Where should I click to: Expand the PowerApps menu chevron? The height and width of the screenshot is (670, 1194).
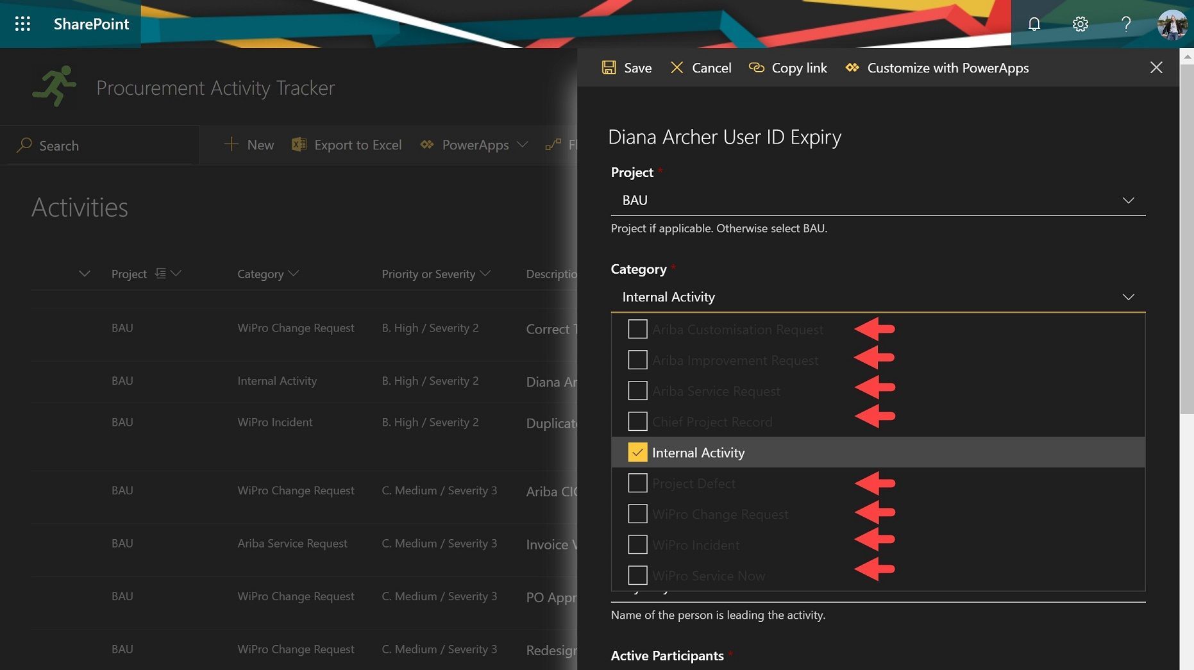coord(523,145)
